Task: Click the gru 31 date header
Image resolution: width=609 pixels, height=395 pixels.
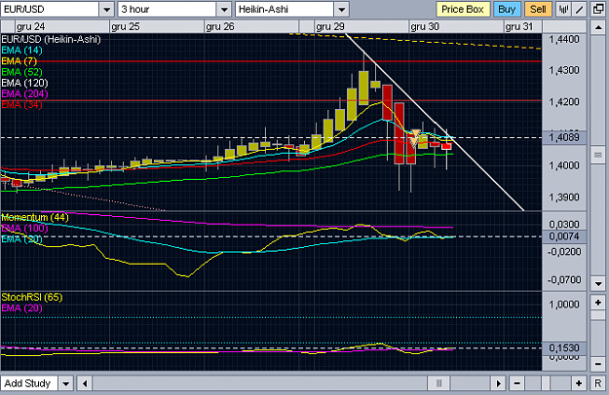Action: tap(519, 26)
